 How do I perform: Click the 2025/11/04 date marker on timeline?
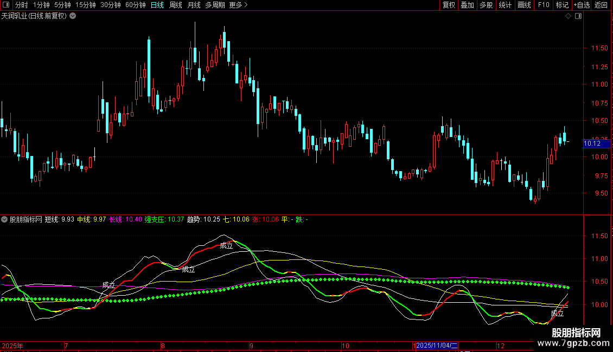point(437,346)
